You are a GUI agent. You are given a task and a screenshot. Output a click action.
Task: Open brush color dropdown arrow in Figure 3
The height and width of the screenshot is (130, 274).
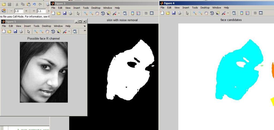tap(119, 13)
